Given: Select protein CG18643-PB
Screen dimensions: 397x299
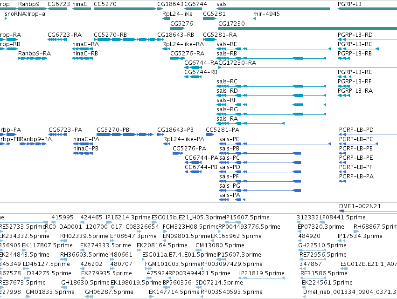Looking at the screenshot, I should [161, 135].
